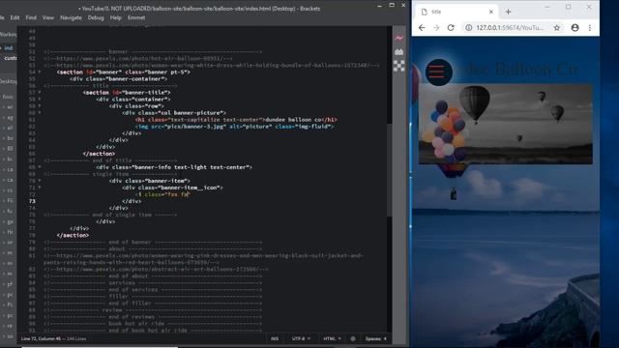Screen dimensions: 619x348
Task: Open the hamburger menu on the balloon webpage
Action: [x=438, y=72]
